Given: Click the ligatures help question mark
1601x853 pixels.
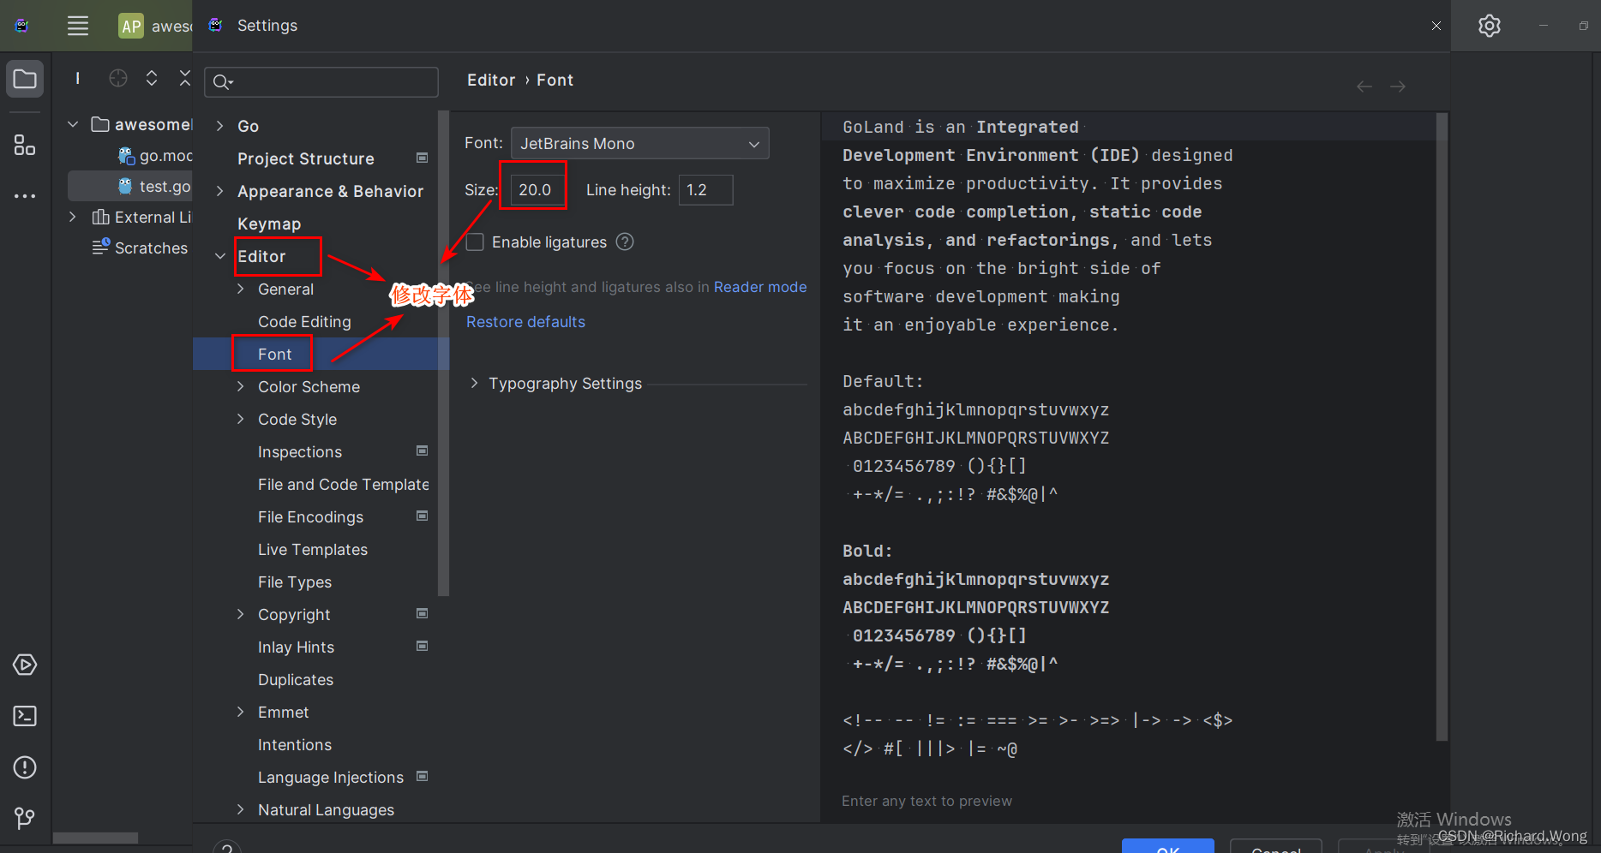Looking at the screenshot, I should pyautogui.click(x=625, y=242).
